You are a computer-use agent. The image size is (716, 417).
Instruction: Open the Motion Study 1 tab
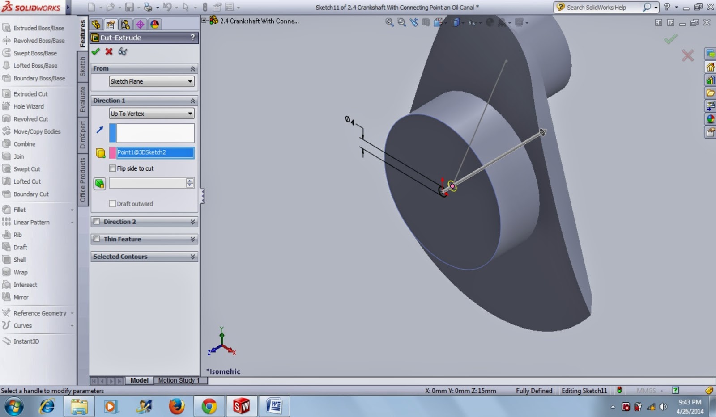tap(179, 380)
